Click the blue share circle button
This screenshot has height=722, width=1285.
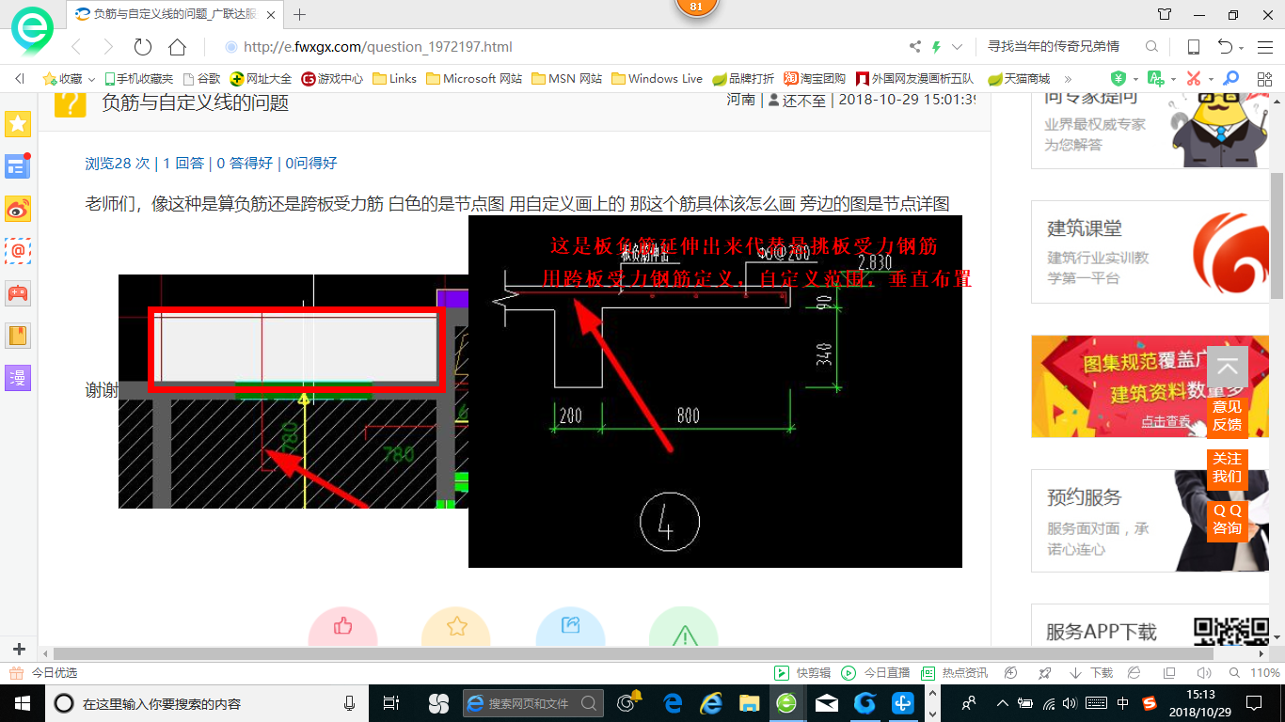[x=570, y=628]
